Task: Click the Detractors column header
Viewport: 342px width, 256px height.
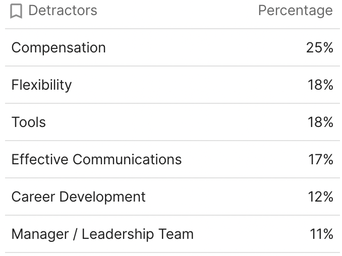Action: pyautogui.click(x=63, y=11)
